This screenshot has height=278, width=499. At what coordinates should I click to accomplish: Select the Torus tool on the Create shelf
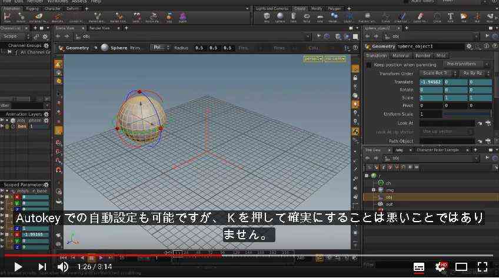pyautogui.click(x=307, y=17)
